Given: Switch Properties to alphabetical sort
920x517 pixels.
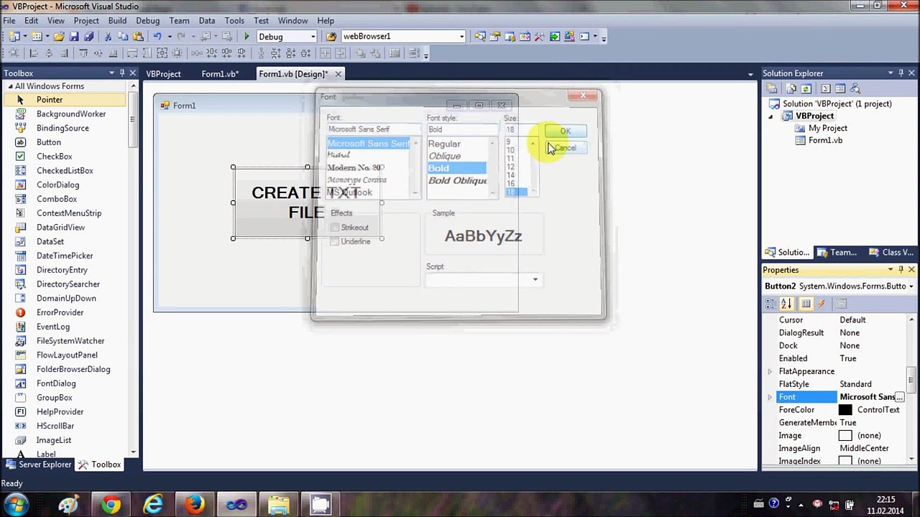Looking at the screenshot, I should coord(786,304).
